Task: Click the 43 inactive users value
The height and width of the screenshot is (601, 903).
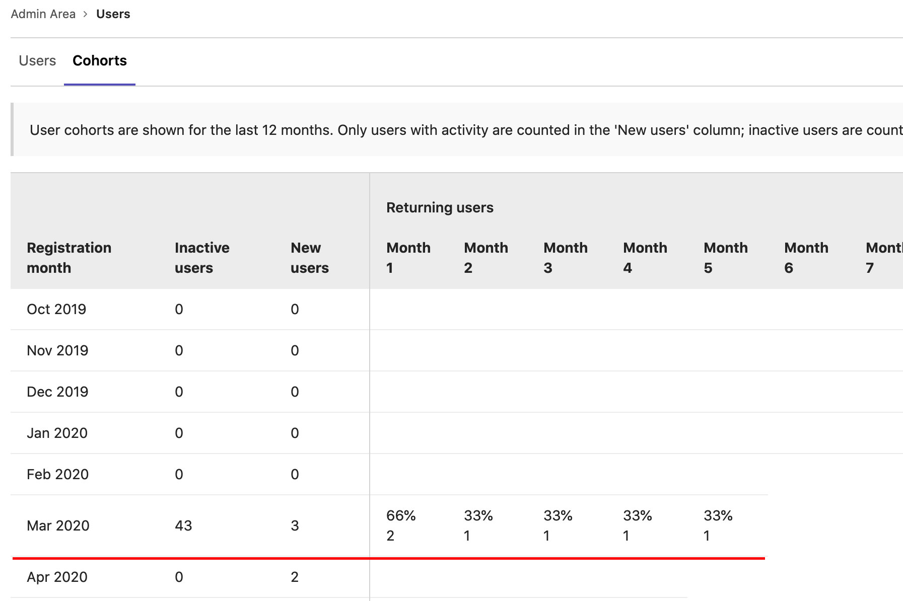Action: click(182, 525)
